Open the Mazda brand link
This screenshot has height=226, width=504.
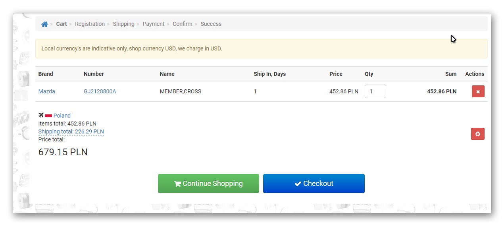[46, 91]
